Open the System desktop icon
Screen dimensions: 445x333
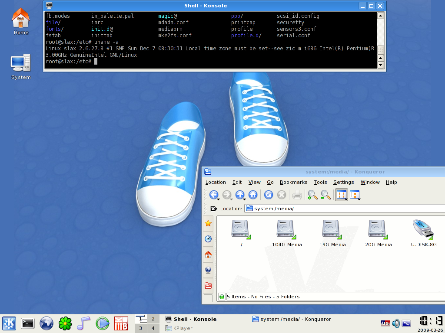click(21, 67)
